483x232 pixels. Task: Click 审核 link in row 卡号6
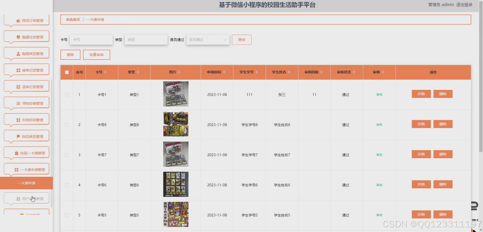(379, 185)
